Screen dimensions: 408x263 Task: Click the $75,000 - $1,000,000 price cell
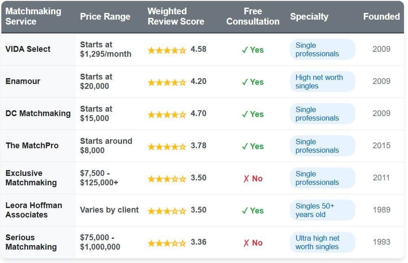100,242
